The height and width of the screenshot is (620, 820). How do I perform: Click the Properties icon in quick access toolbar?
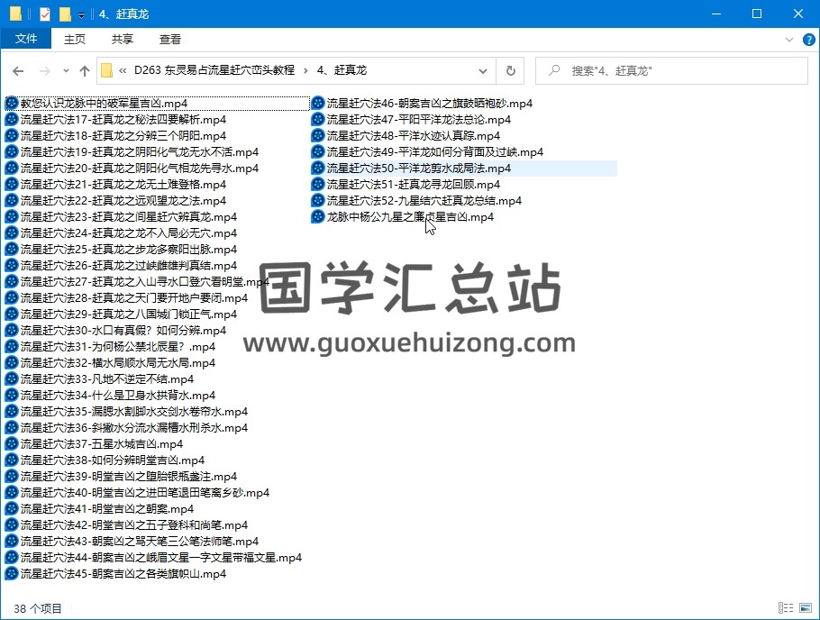click(45, 14)
